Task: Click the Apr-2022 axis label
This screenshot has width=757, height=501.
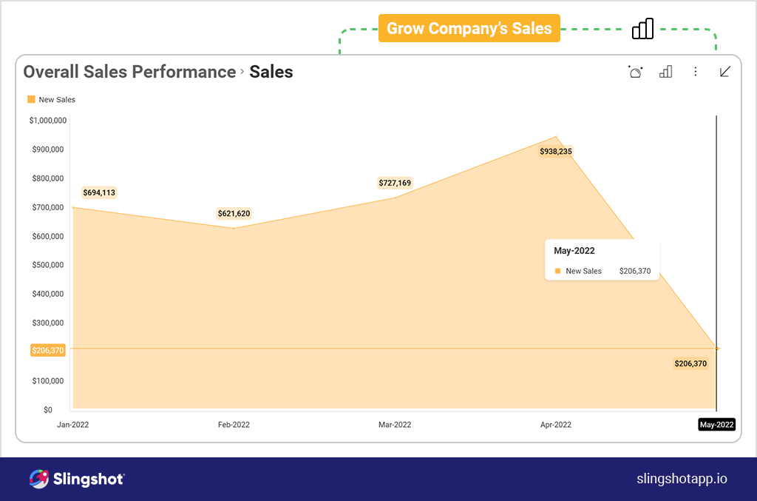Action: tap(556, 425)
